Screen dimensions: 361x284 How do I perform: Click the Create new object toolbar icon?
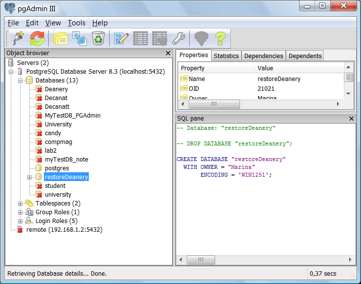pos(80,39)
